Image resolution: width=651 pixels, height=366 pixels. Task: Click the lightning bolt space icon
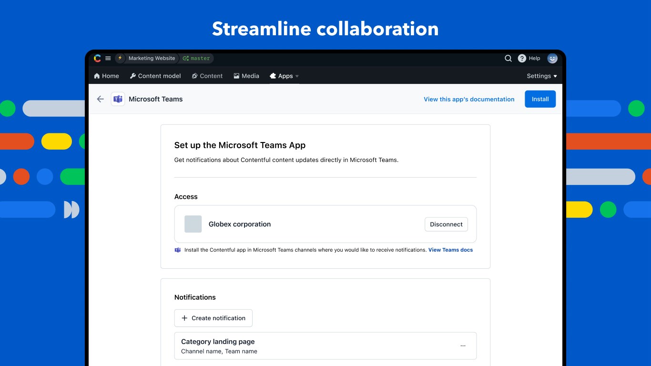tap(120, 58)
